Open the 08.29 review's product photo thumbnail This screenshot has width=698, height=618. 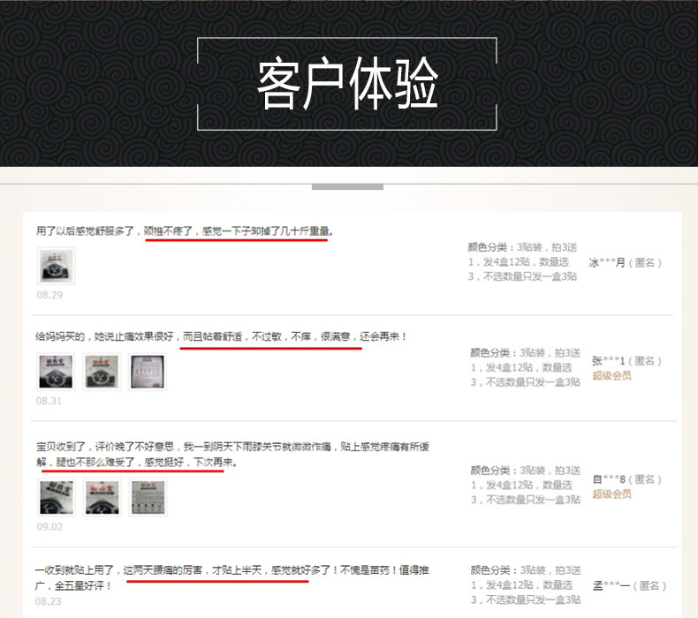[56, 266]
